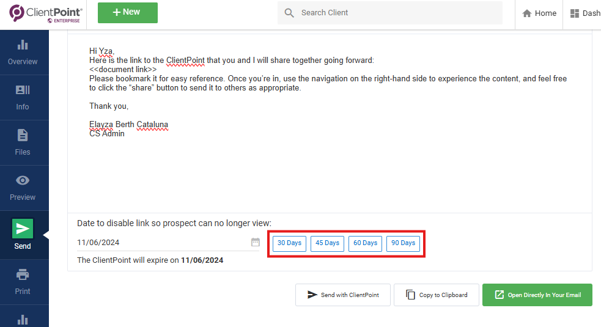Click the green New button
The width and height of the screenshot is (601, 327).
pos(128,13)
